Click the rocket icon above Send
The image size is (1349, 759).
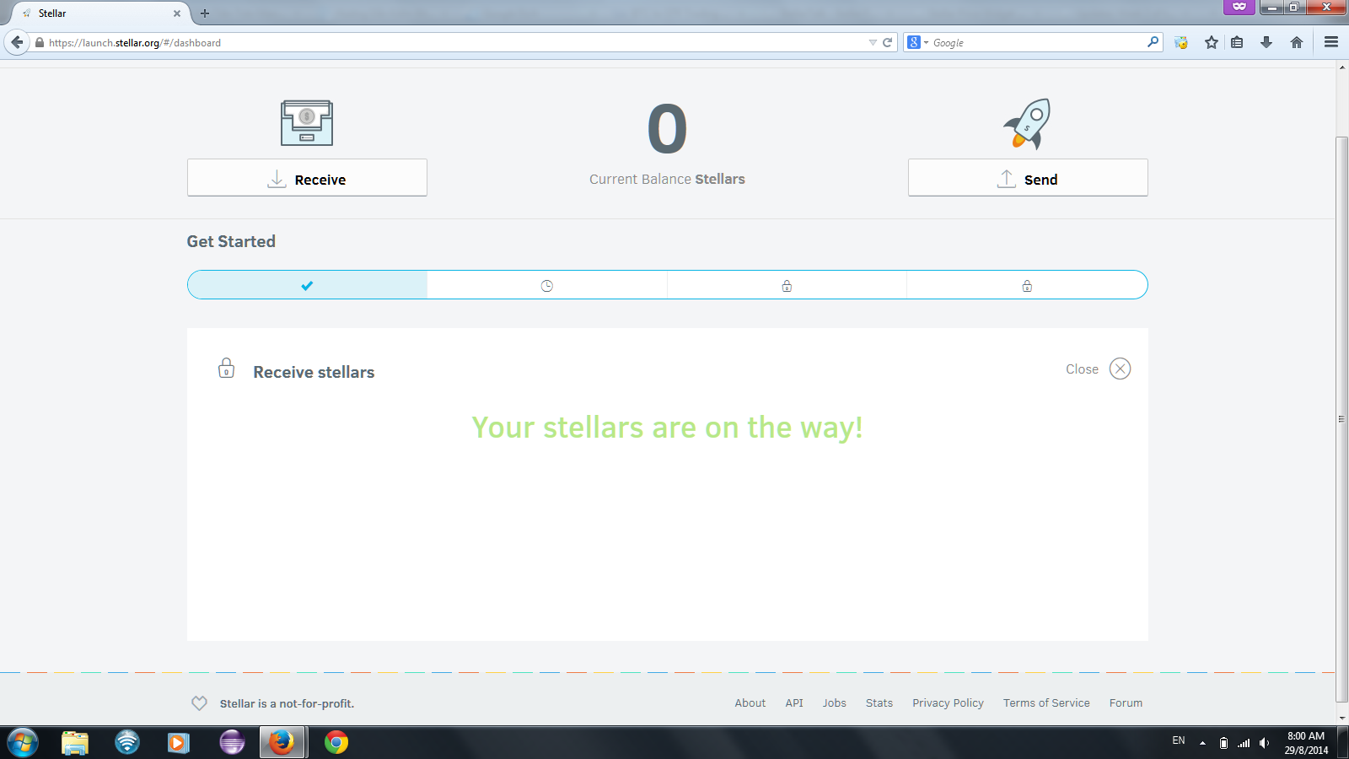(1028, 123)
